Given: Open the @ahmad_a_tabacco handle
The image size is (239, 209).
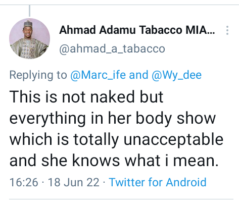Looking at the screenshot, I should pyautogui.click(x=112, y=49).
